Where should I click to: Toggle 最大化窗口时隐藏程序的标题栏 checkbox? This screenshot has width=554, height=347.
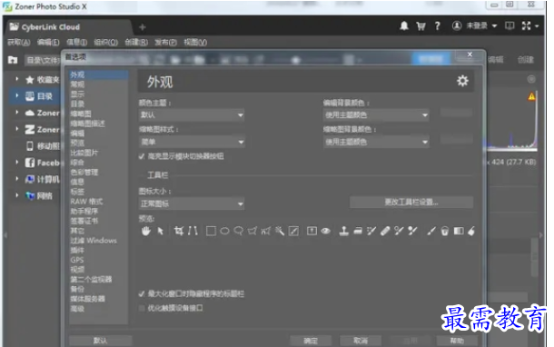point(142,293)
